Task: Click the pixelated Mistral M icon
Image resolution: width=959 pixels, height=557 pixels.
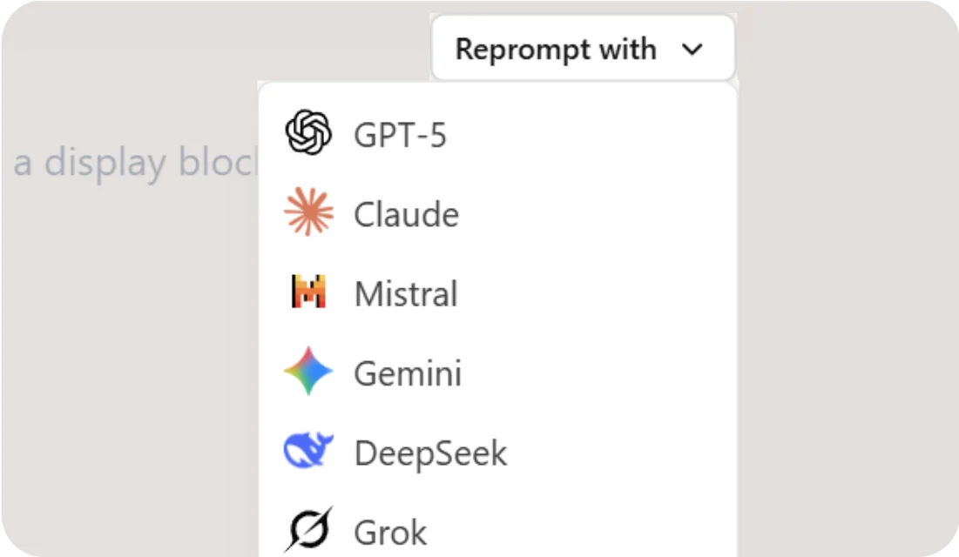Action: click(308, 293)
